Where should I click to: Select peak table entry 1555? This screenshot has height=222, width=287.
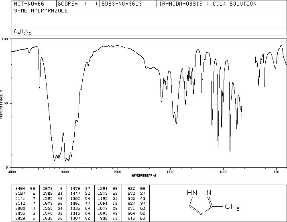53,208
